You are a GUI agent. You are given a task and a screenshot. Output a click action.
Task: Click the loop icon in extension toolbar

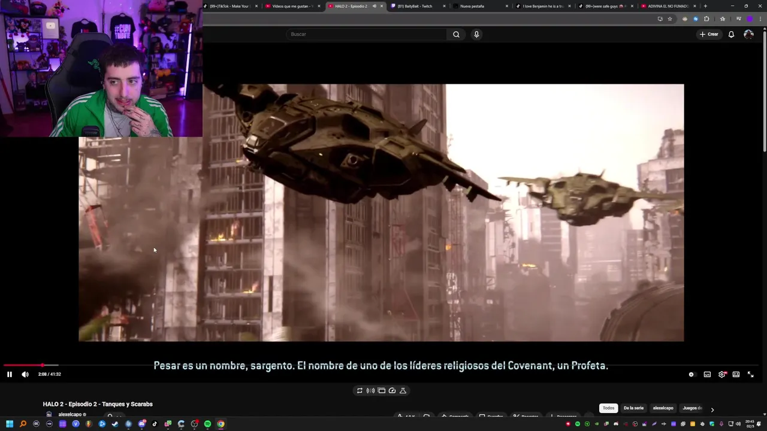click(360, 390)
